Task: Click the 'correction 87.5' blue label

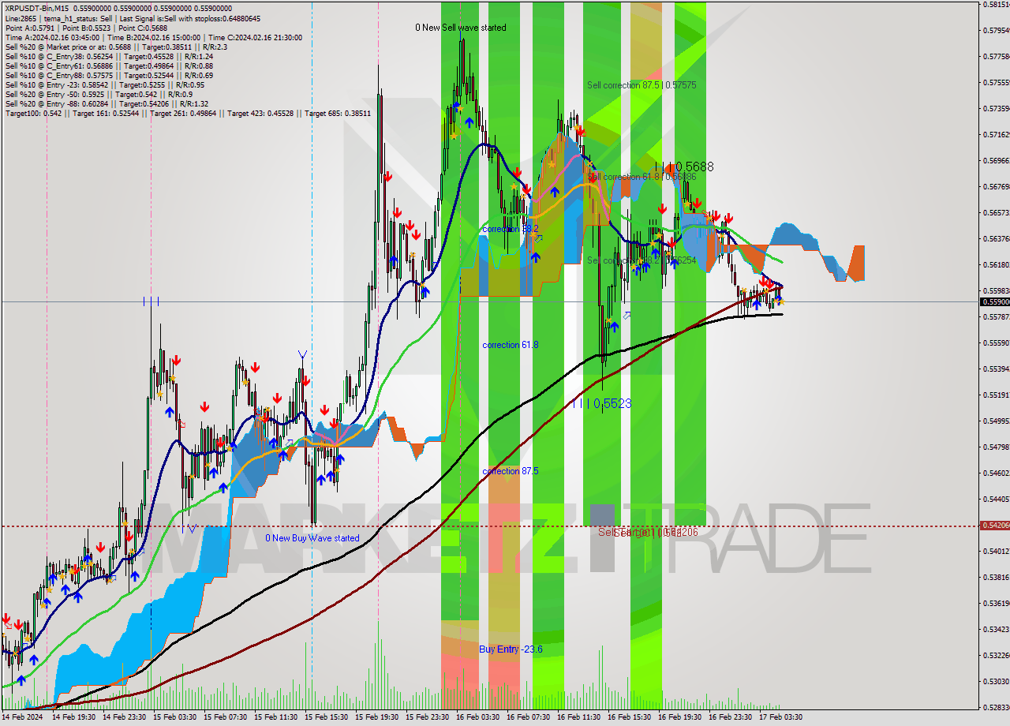Action: 511,471
